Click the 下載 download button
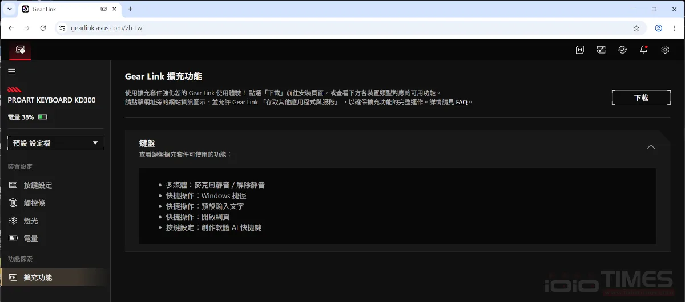The image size is (685, 302). click(641, 97)
